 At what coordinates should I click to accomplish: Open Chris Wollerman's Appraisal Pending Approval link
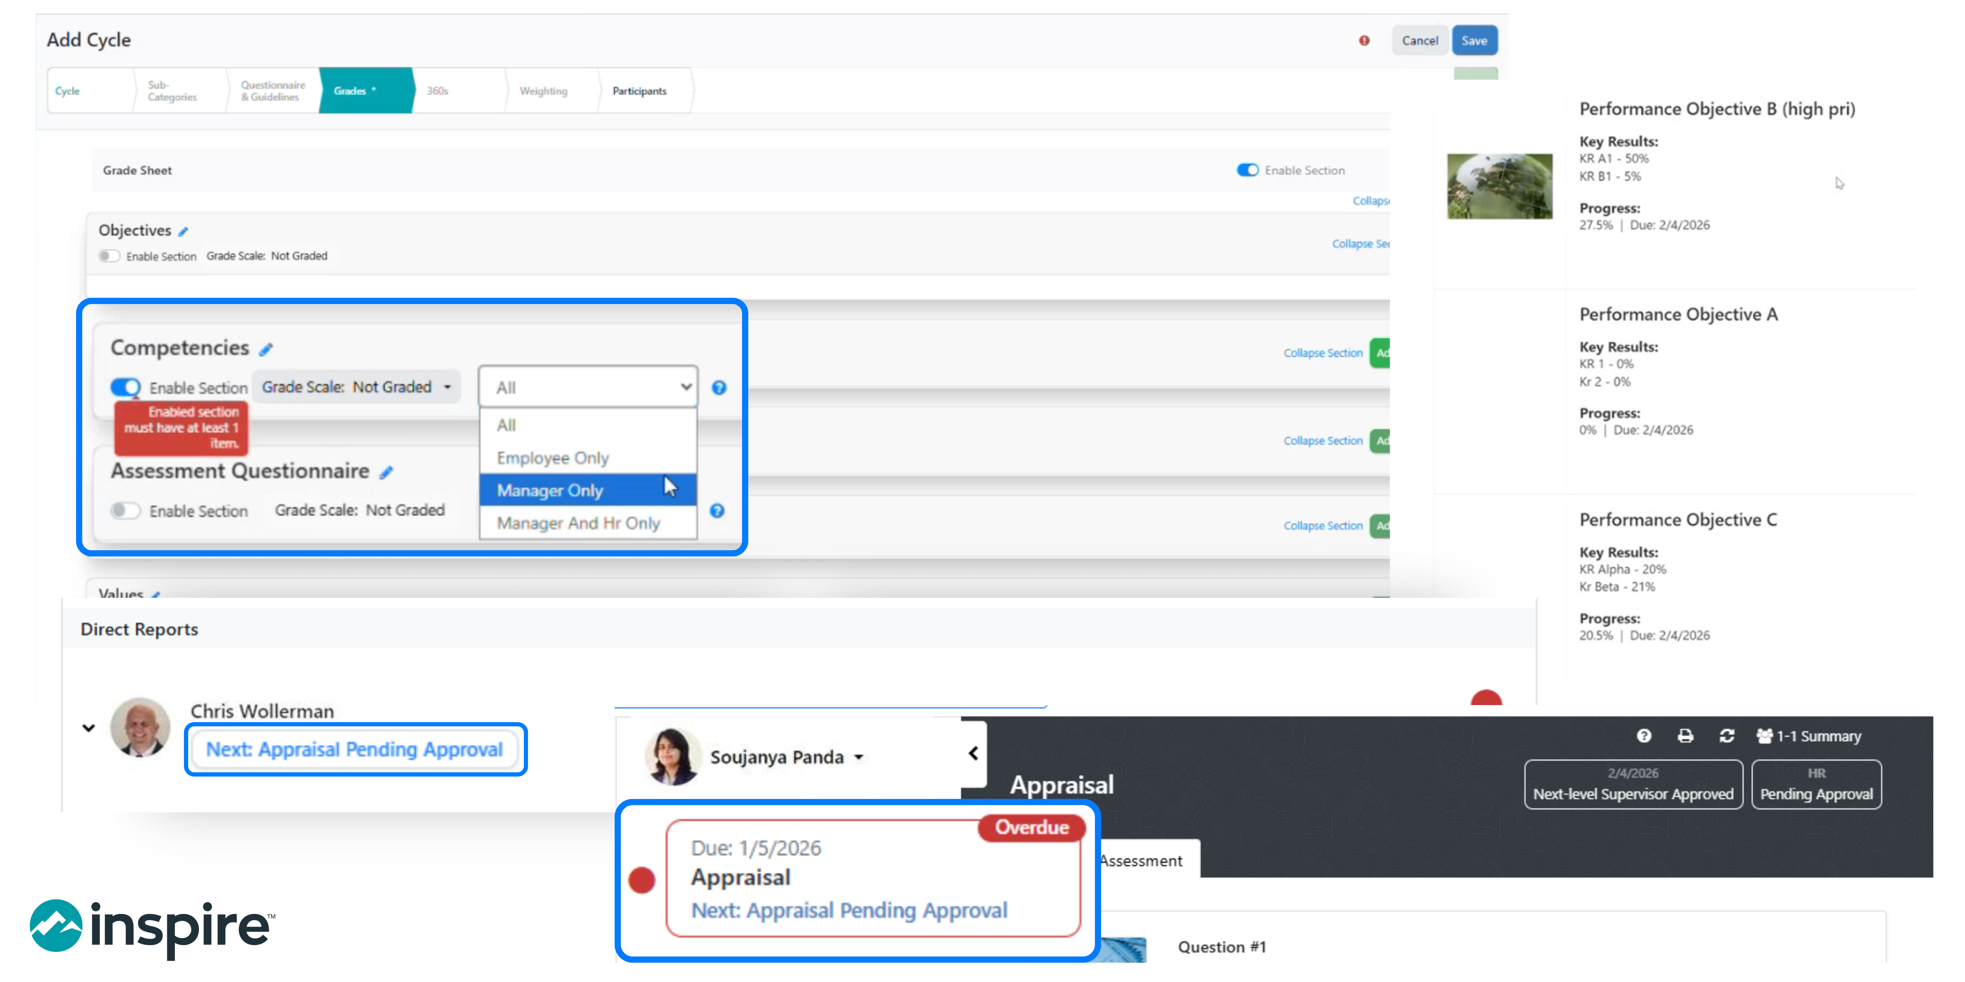(355, 750)
